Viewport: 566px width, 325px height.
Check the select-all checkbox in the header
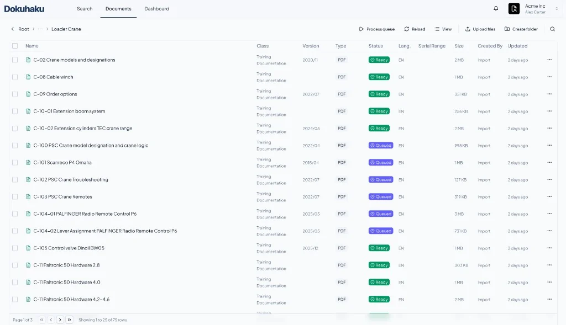click(14, 46)
